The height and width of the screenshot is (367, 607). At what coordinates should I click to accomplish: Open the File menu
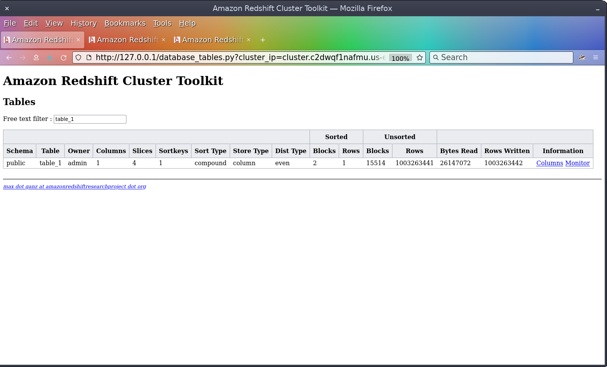tap(10, 23)
